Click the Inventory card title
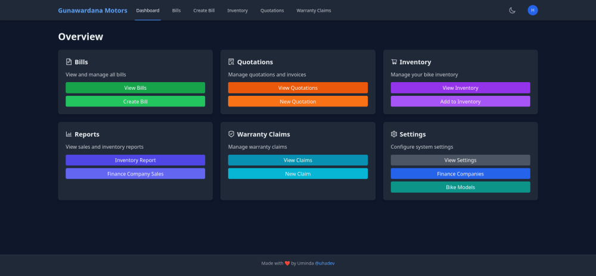 tap(415, 62)
